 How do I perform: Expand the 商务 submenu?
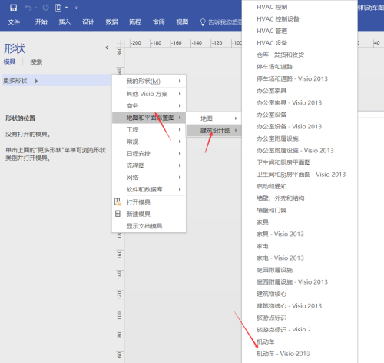point(149,105)
